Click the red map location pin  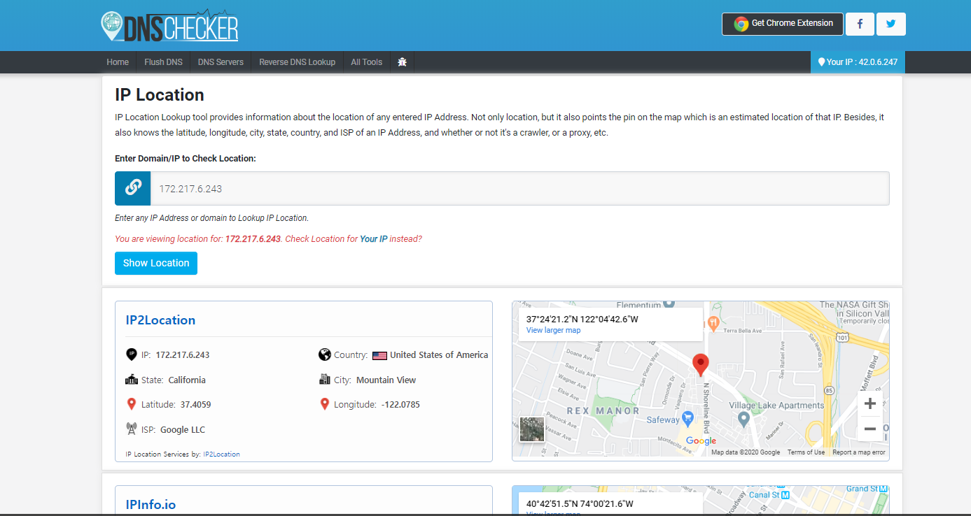coord(700,364)
